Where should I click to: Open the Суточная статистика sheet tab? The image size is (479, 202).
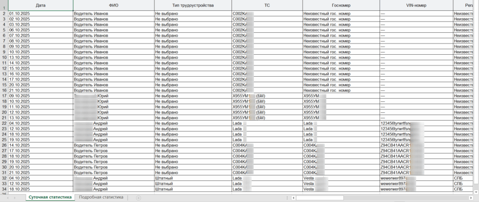(x=51, y=197)
